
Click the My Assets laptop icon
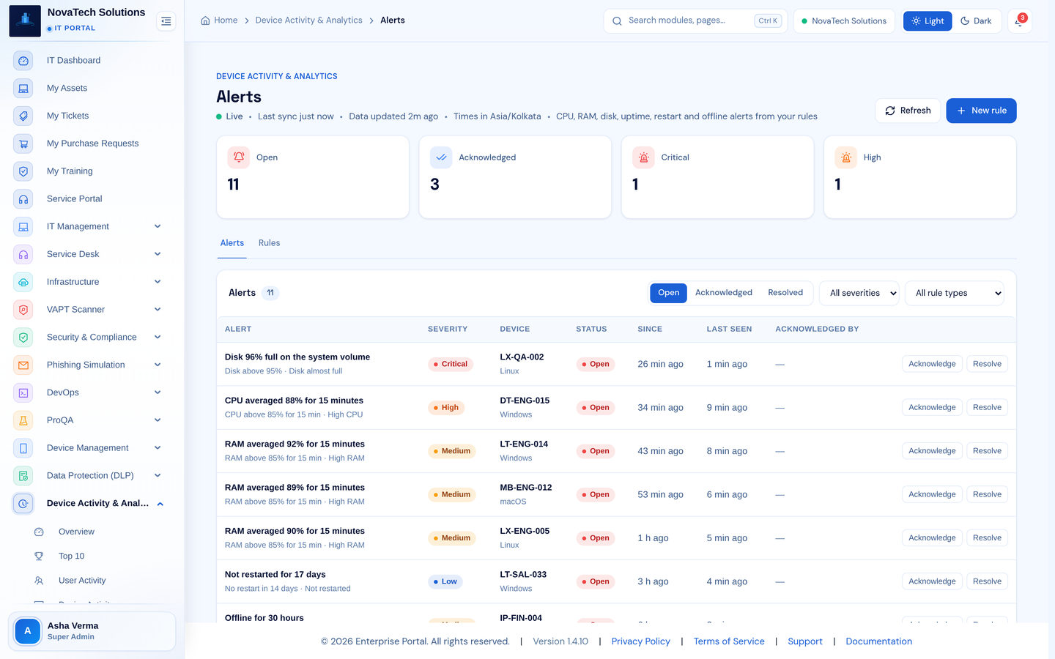tap(23, 89)
